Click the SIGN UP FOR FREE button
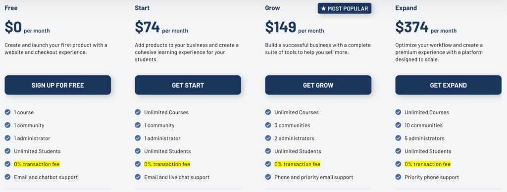507x192 pixels. coord(57,85)
